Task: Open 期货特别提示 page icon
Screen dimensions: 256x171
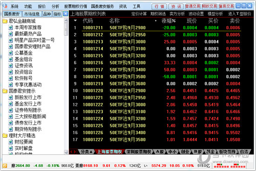Action: point(11,129)
